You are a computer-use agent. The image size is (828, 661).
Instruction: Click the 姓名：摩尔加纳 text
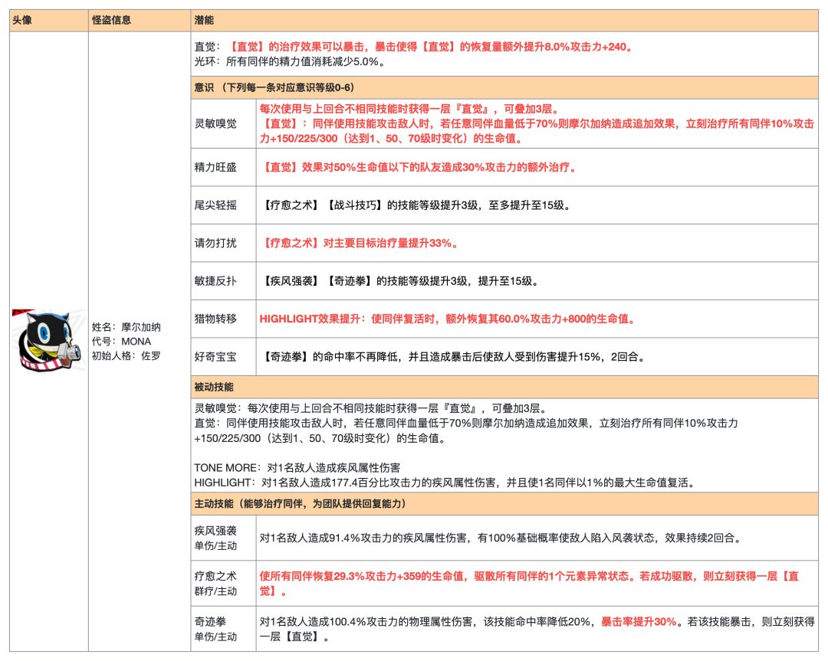click(x=127, y=327)
